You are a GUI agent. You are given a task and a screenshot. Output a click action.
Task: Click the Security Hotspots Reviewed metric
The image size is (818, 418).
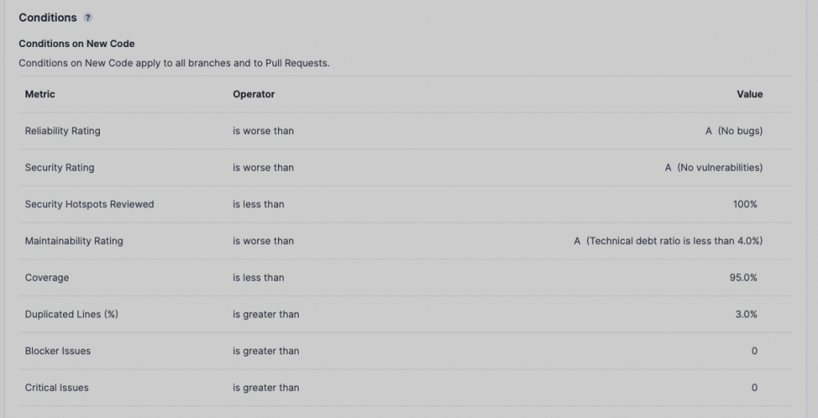click(89, 204)
